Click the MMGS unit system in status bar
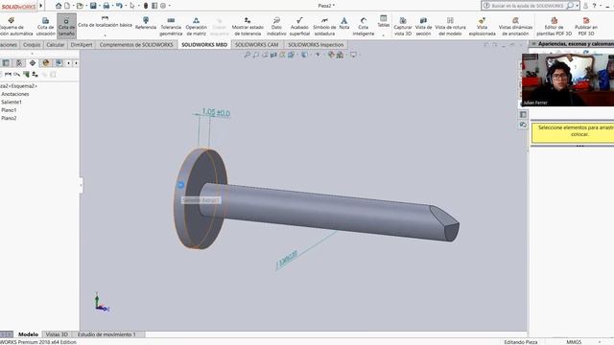The image size is (614, 345). click(574, 342)
